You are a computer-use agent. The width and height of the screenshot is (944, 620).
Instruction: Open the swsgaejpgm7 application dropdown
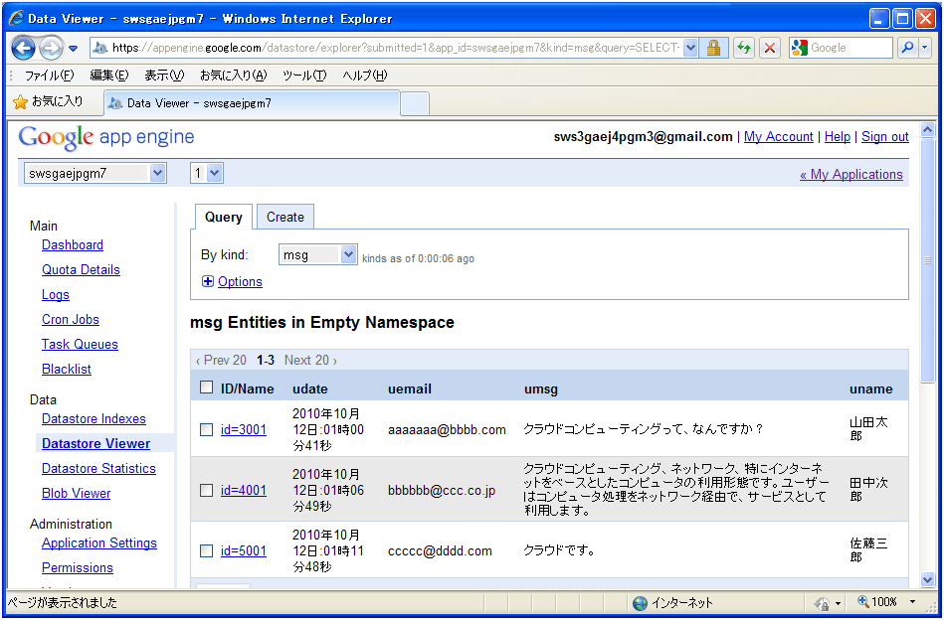95,173
